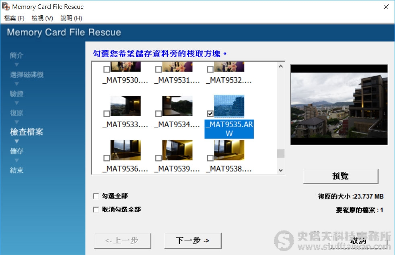
Task: Open the 檔案 (F) menu
Action: (x=14, y=18)
